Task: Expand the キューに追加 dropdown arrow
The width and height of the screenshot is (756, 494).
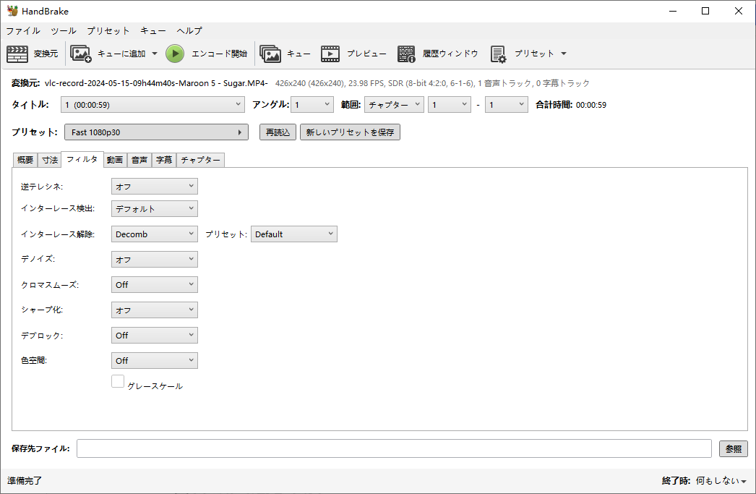Action: pyautogui.click(x=155, y=54)
